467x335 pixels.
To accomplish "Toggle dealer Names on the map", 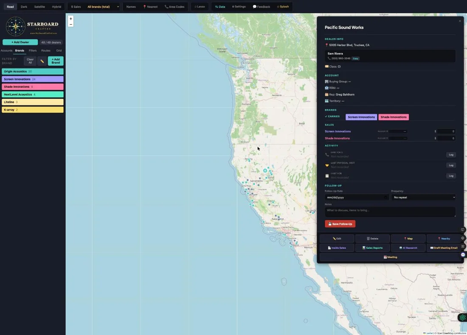I will coord(131,6).
